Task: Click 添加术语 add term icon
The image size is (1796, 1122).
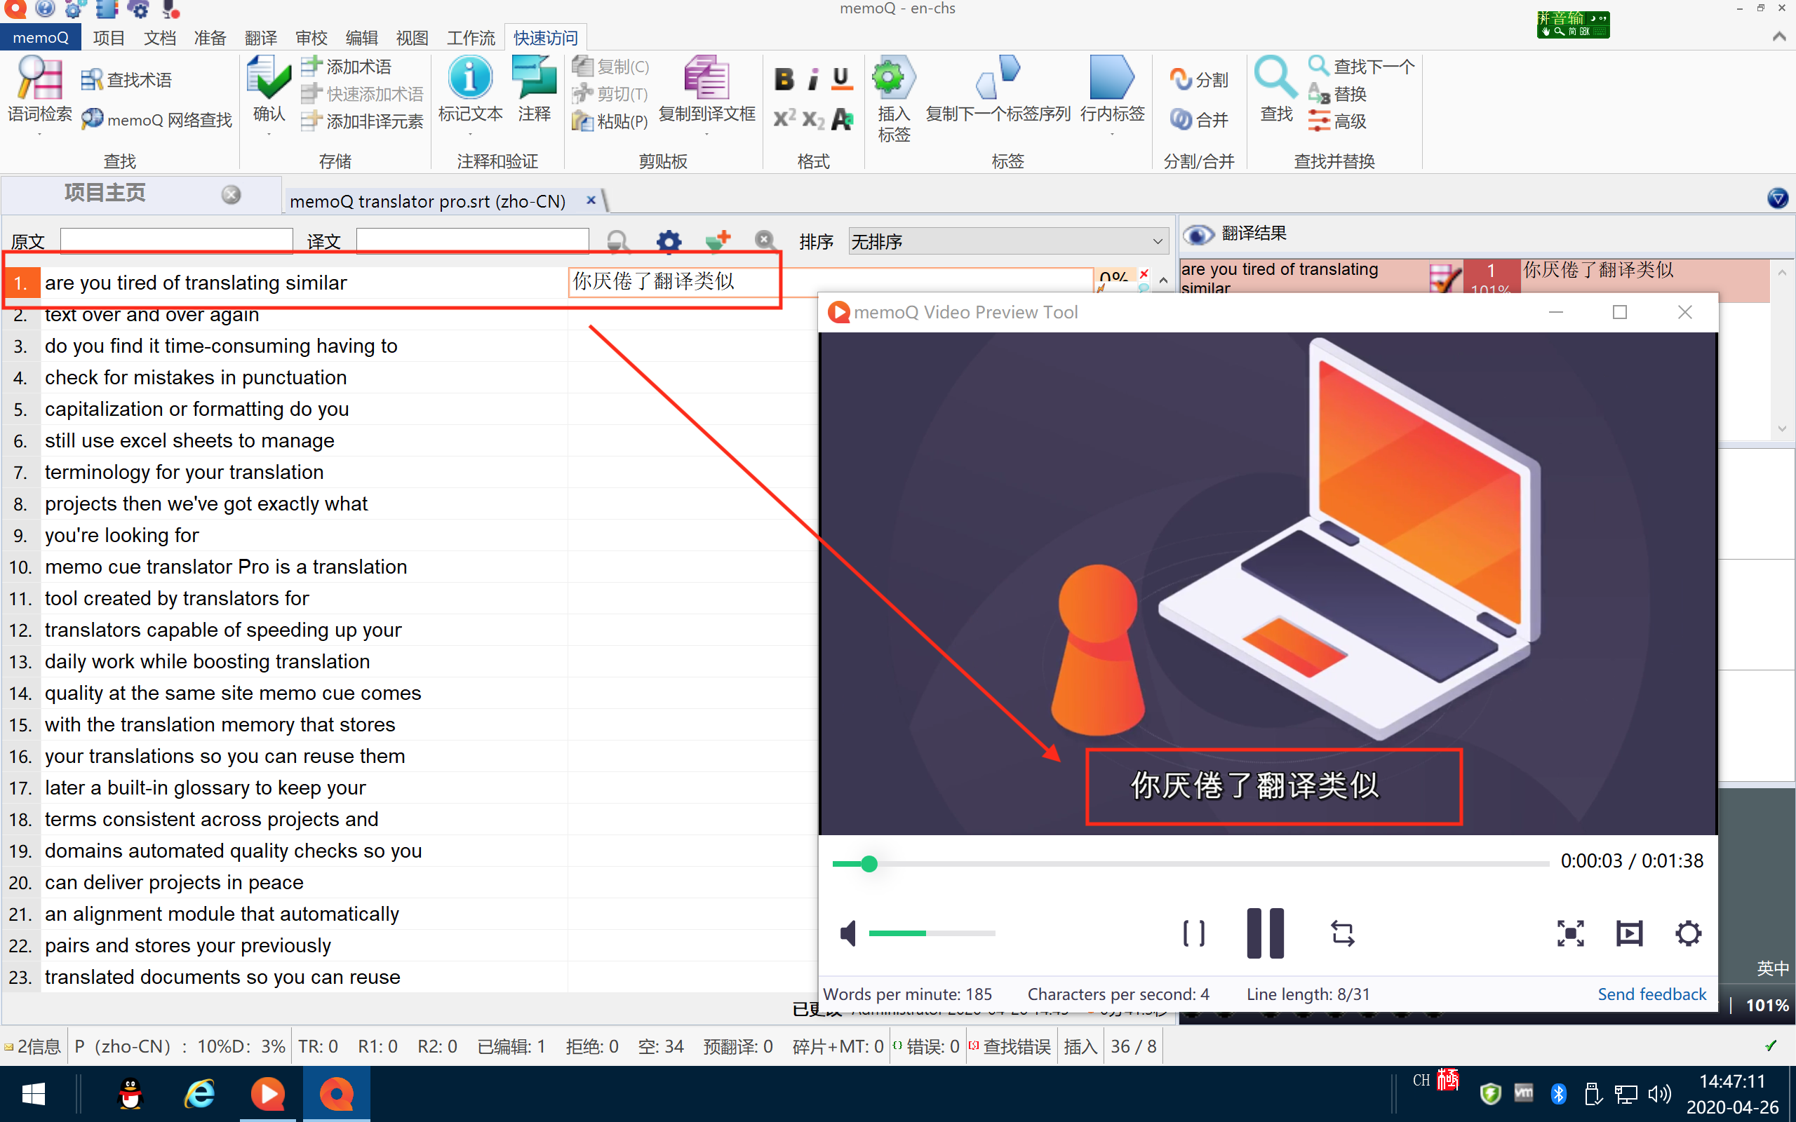Action: (311, 66)
